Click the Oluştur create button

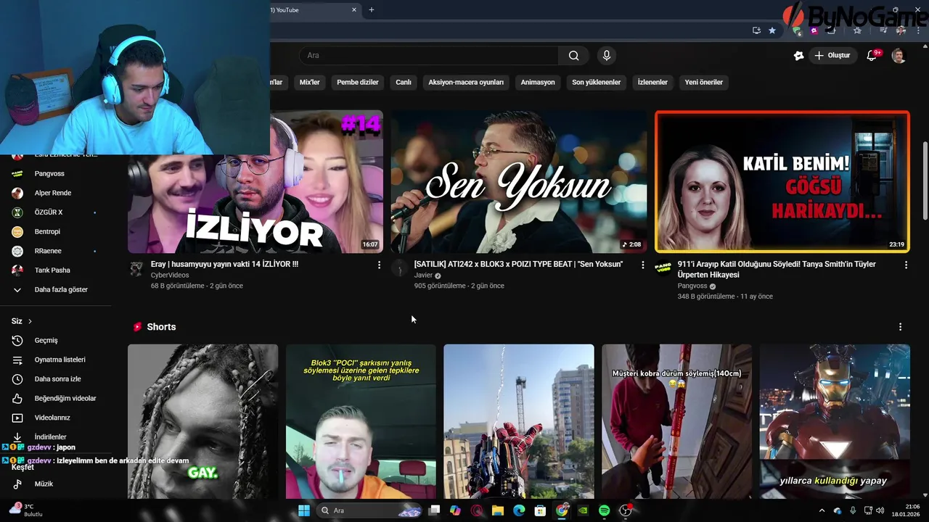832,56
